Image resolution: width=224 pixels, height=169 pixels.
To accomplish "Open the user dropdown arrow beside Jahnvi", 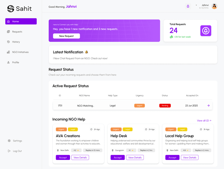I will click(x=196, y=5).
